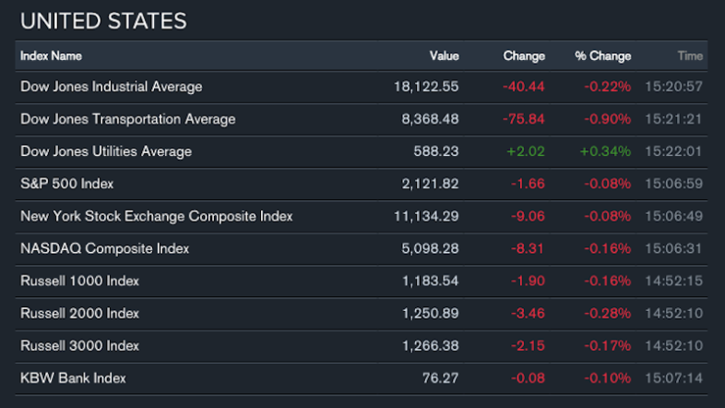This screenshot has height=408, width=725.
Task: Click the percent change -0.28%
Action: tap(608, 313)
